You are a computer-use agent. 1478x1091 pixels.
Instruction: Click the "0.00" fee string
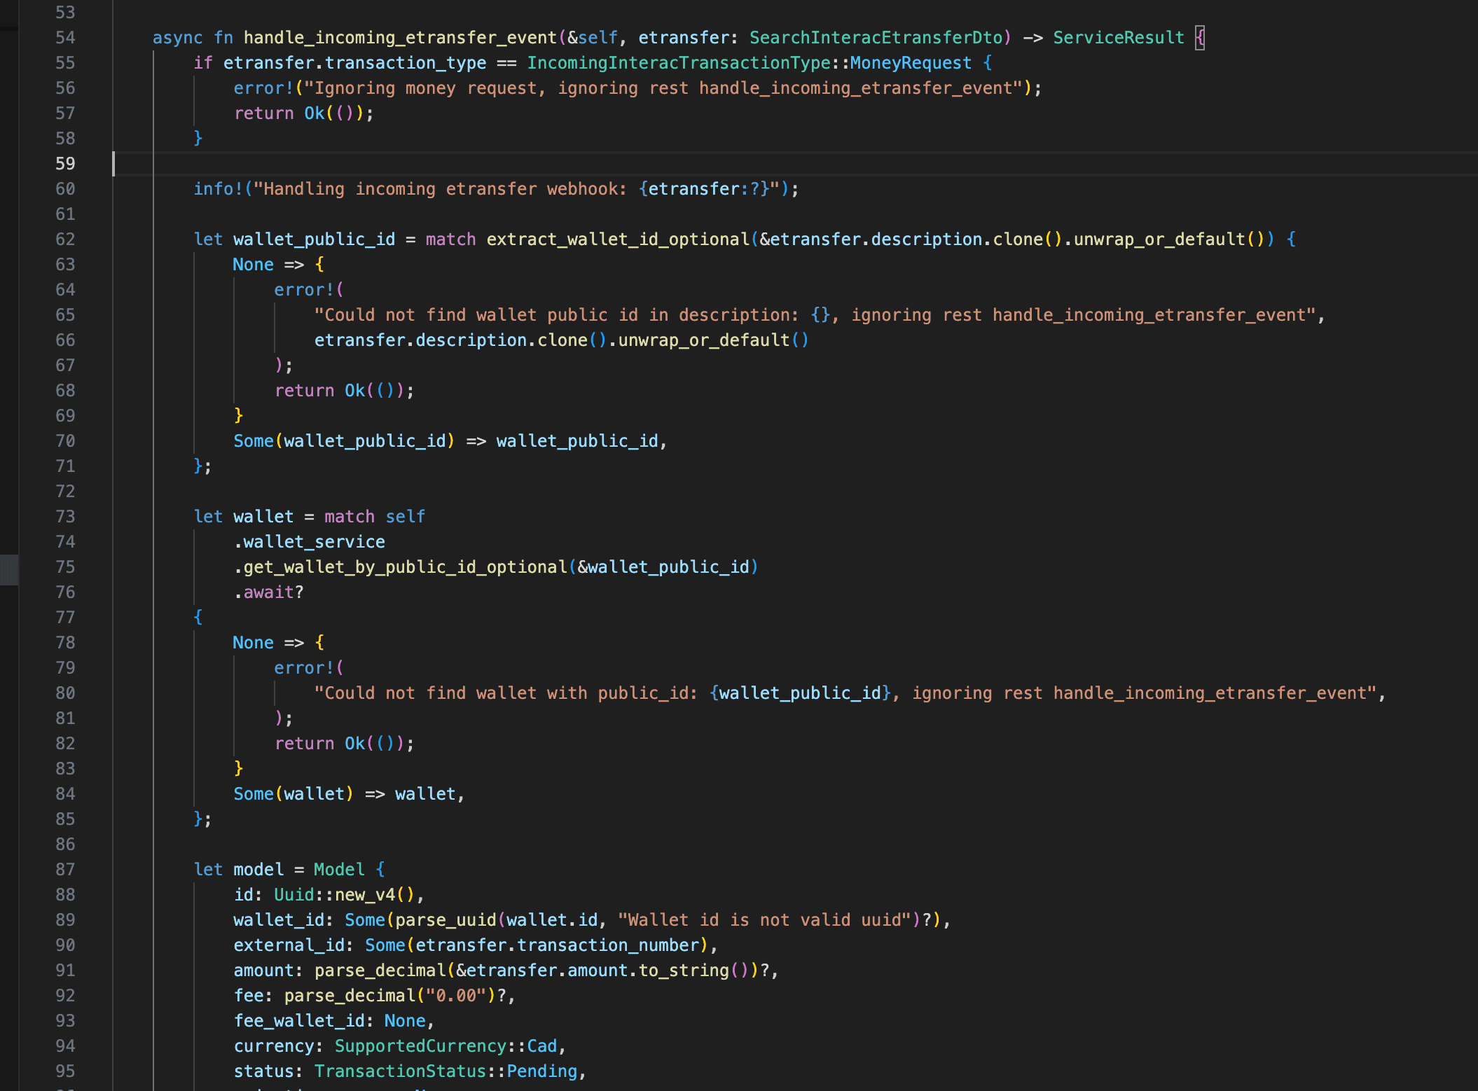455,996
